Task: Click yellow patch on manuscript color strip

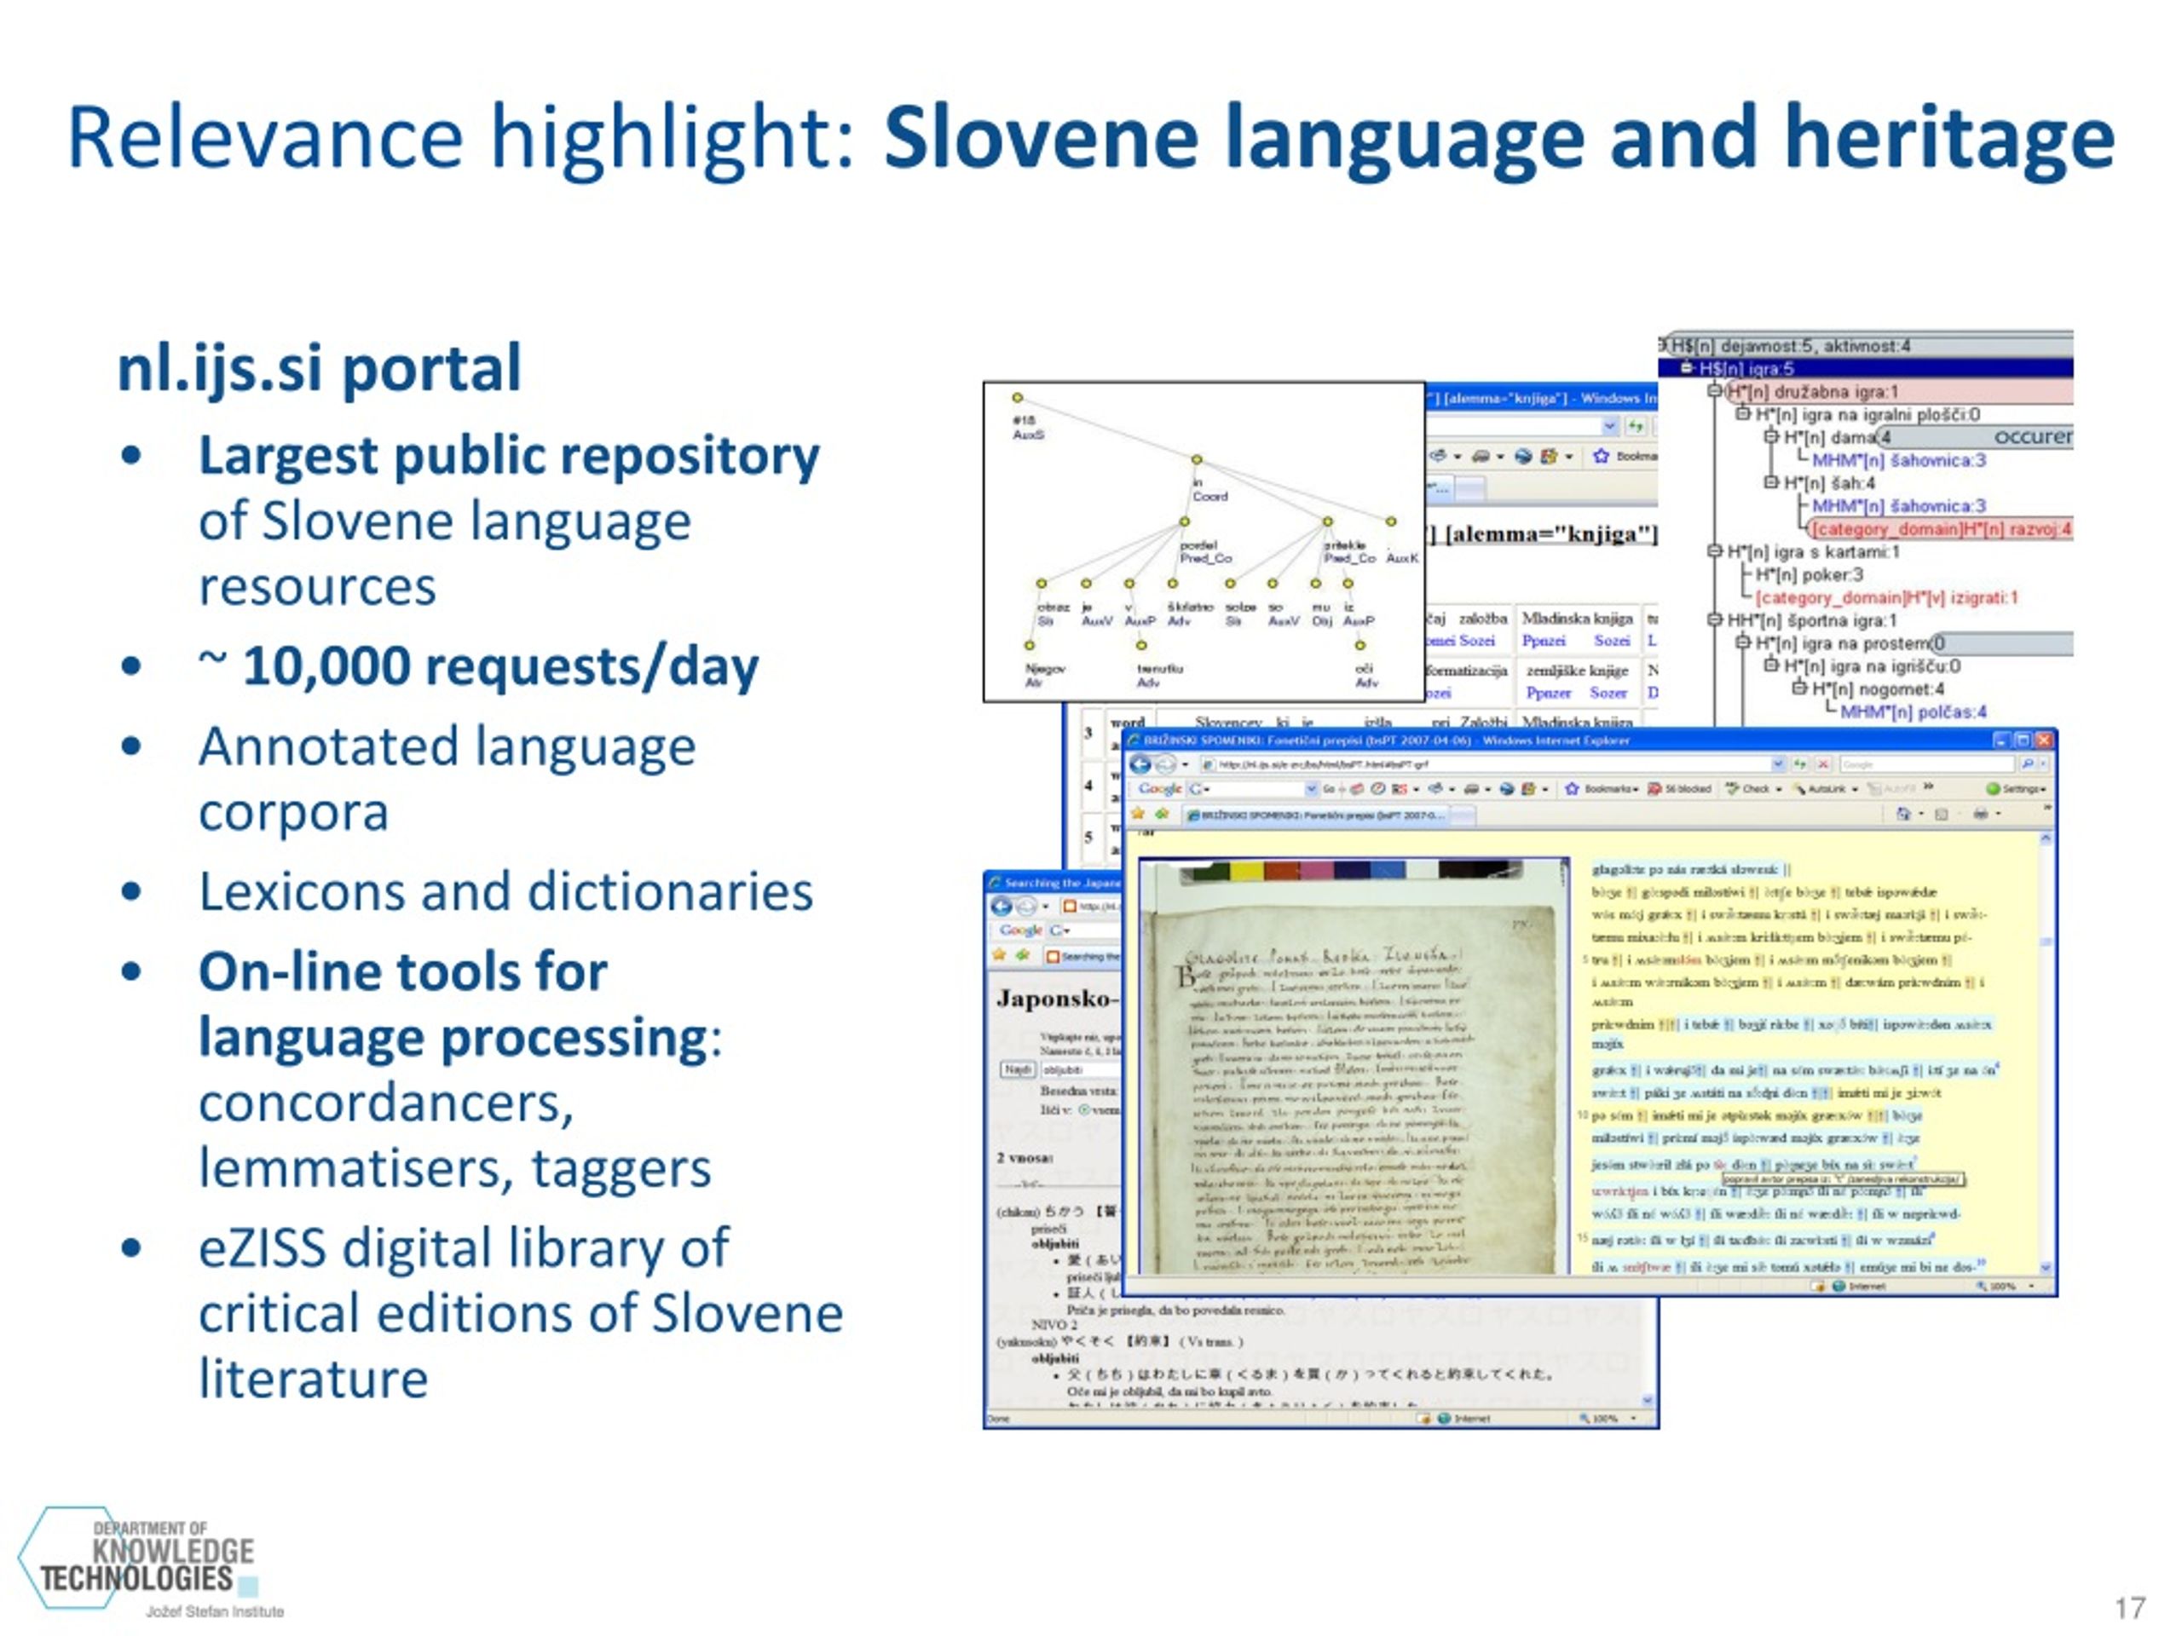Action: click(1248, 870)
